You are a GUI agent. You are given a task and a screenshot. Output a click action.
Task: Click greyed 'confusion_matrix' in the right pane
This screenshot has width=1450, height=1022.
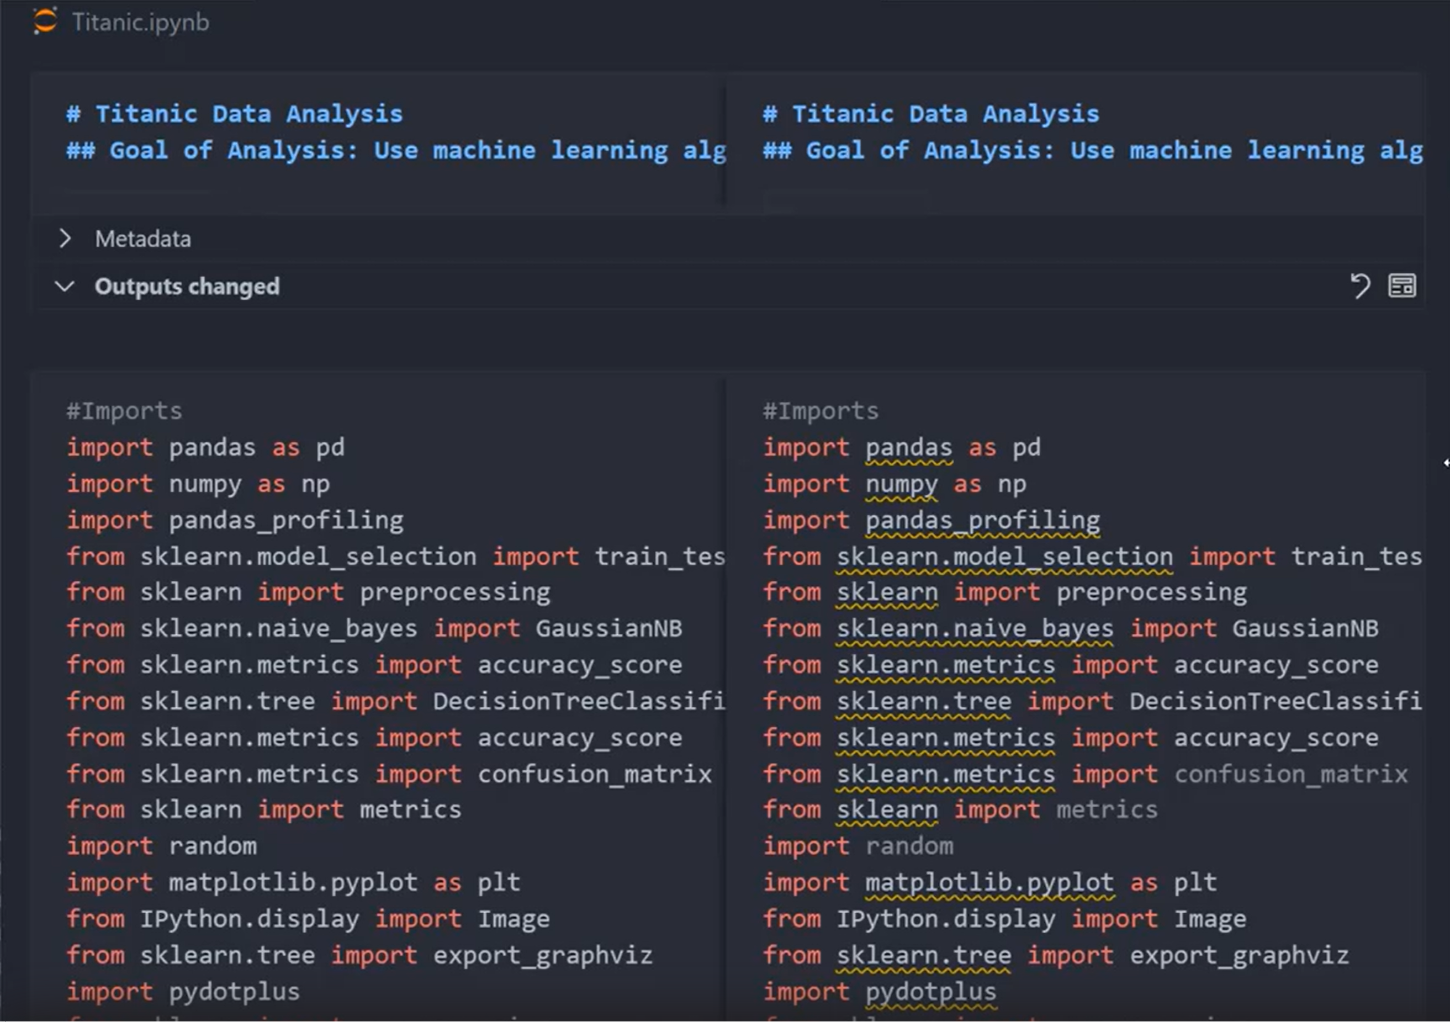[x=1291, y=775]
